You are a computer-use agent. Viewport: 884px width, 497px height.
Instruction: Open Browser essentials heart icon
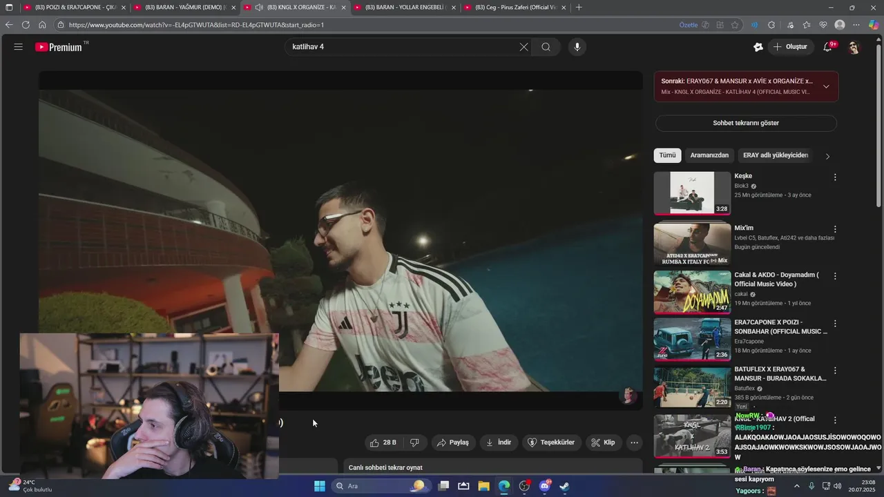[x=823, y=25]
